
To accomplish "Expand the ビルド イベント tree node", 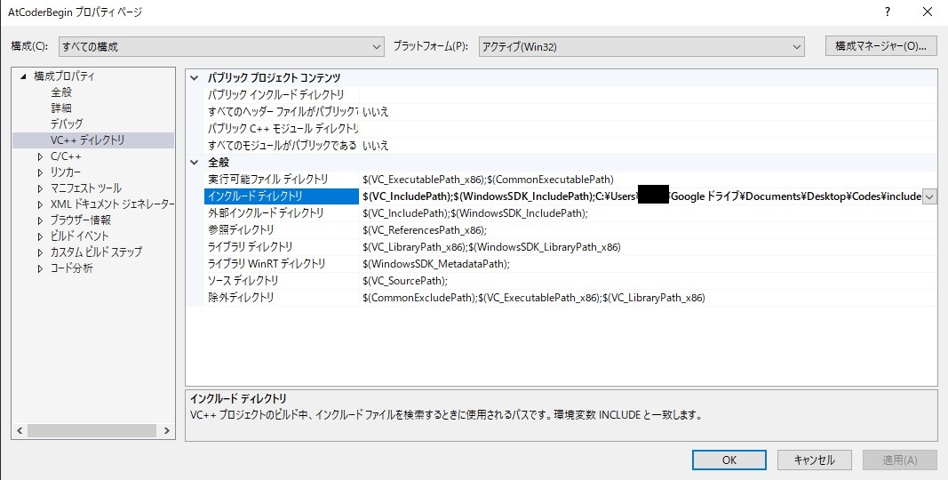I will coord(41,236).
